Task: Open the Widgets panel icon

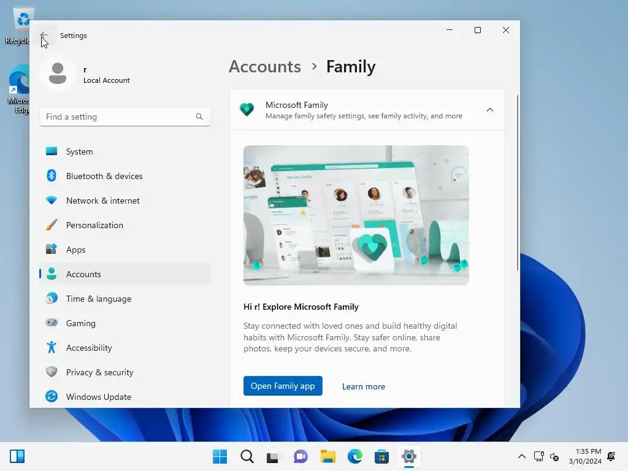Action: pyautogui.click(x=17, y=456)
